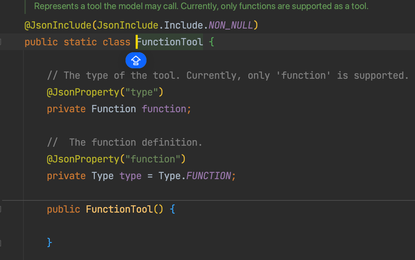Click @JsonProperty annotation above 'private Type type'
The height and width of the screenshot is (260, 415).
click(x=83, y=159)
